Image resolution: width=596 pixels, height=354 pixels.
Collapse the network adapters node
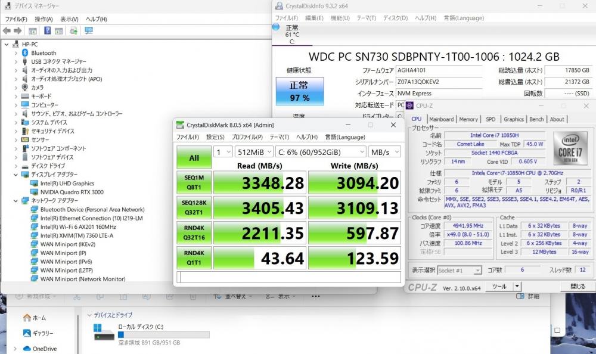(15, 201)
